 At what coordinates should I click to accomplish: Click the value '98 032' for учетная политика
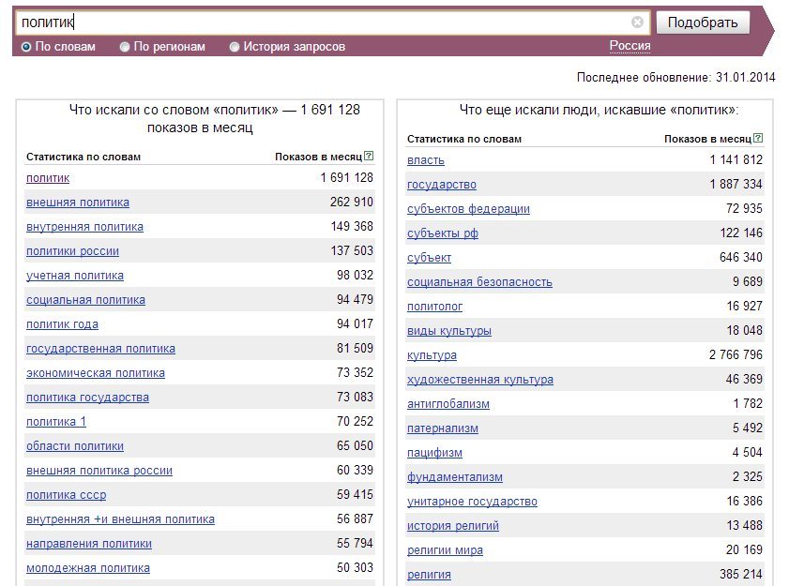point(355,275)
